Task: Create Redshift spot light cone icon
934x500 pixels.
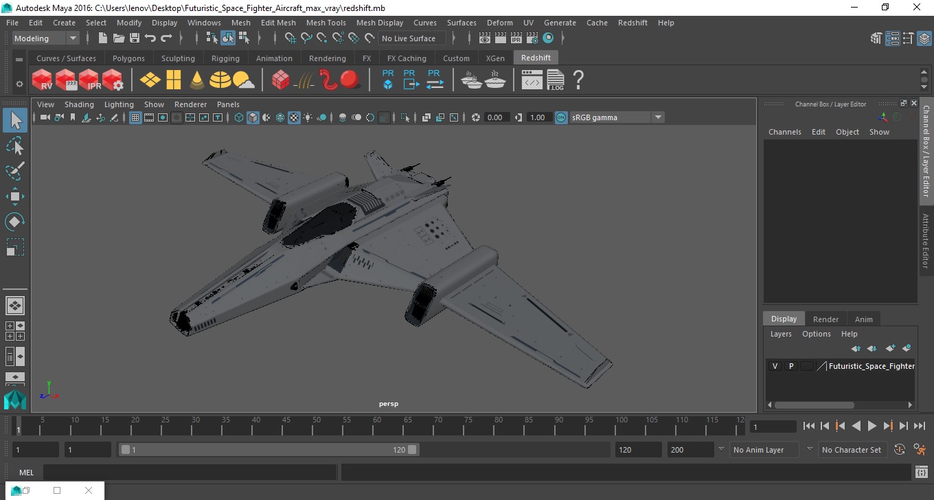Action: pos(197,80)
